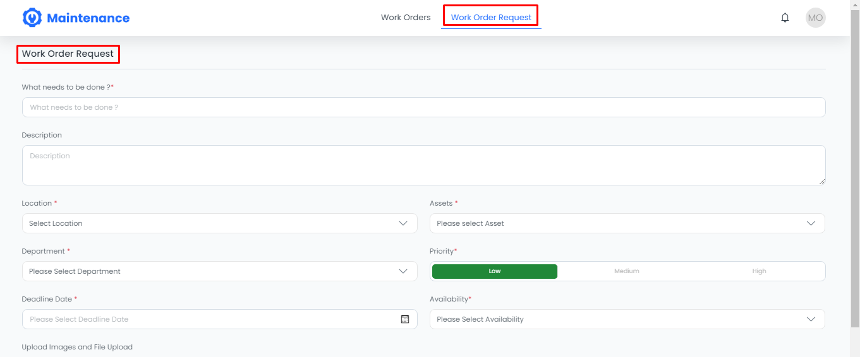Viewport: 860px width, 357px height.
Task: Open the Please Select Availability dropdown
Action: click(627, 319)
